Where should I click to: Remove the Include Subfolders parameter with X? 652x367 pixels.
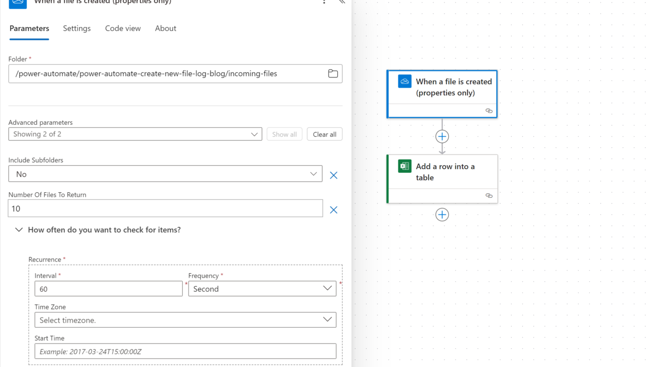pyautogui.click(x=334, y=175)
